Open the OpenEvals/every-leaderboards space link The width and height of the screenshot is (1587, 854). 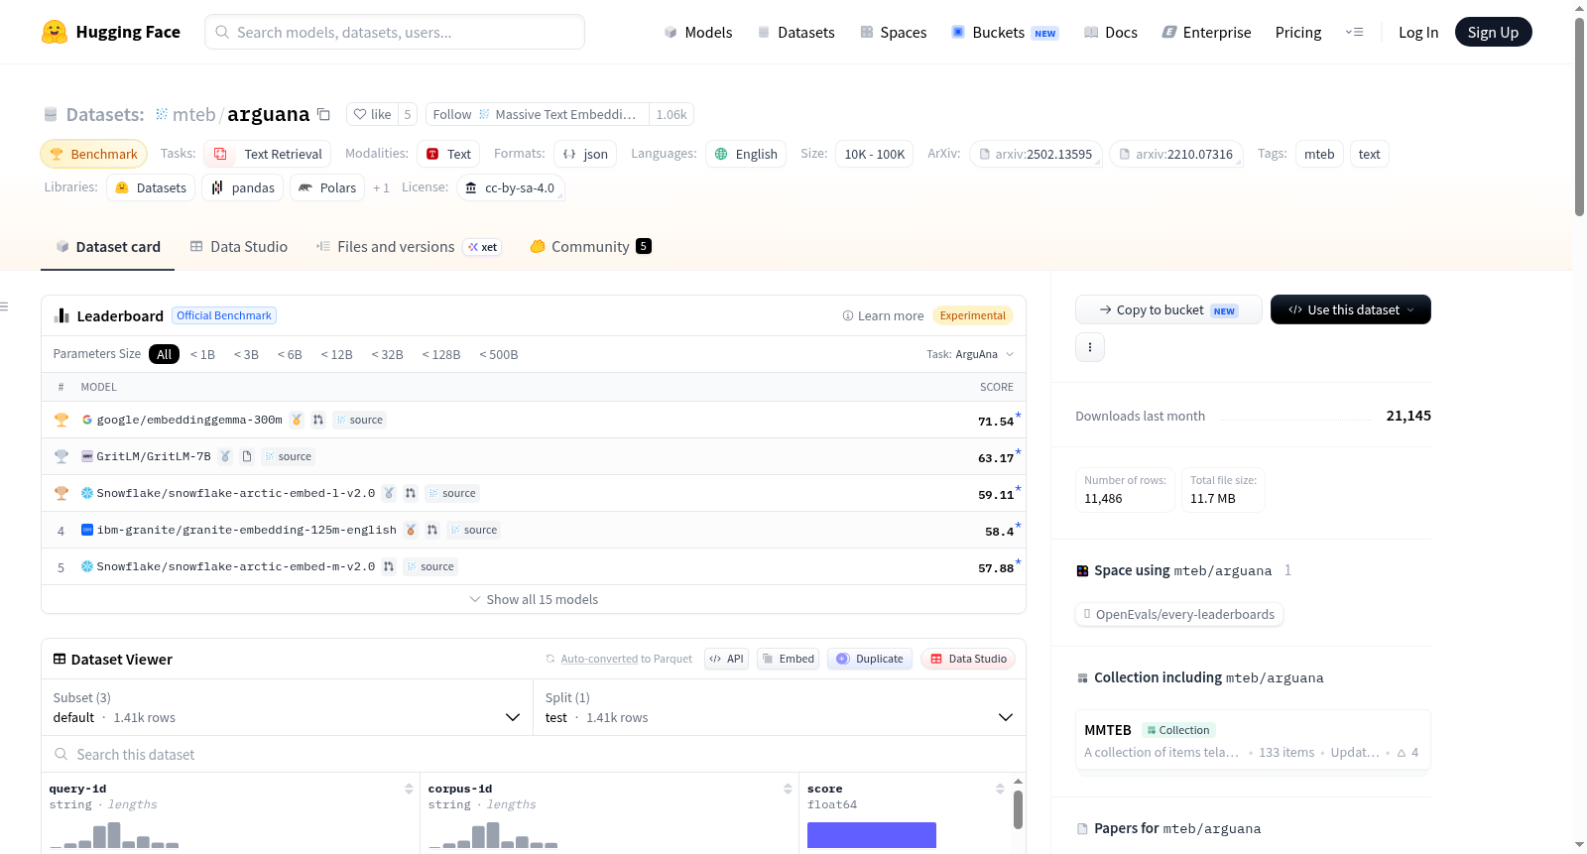(x=1179, y=614)
